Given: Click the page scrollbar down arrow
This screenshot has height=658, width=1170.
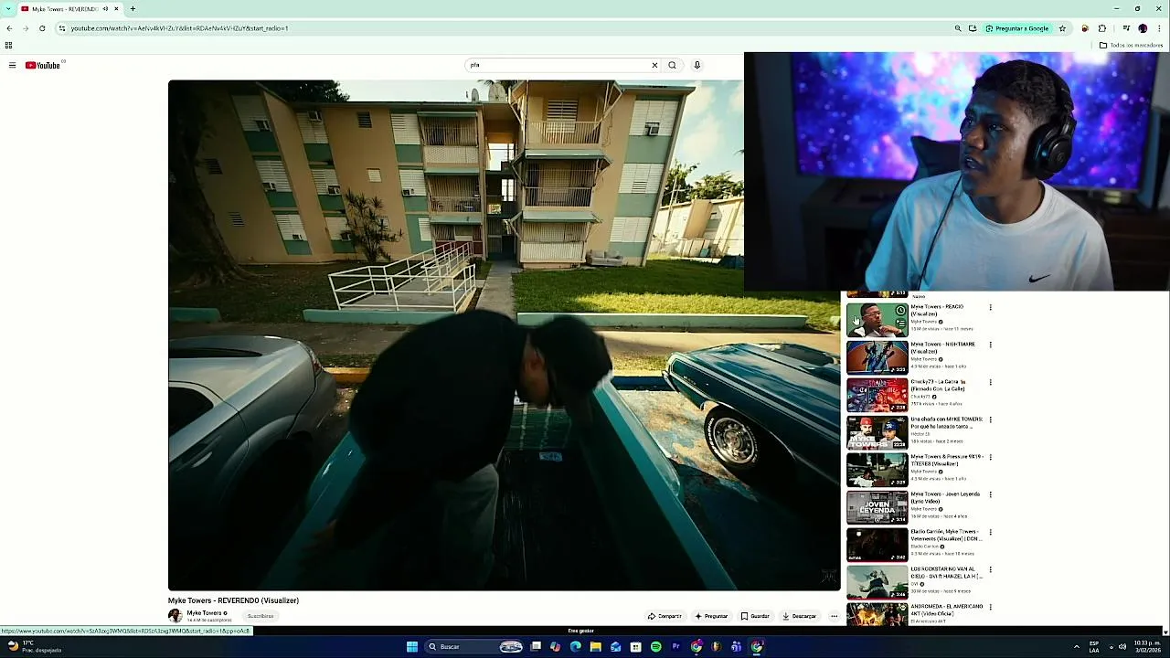Looking at the screenshot, I should pyautogui.click(x=1165, y=631).
